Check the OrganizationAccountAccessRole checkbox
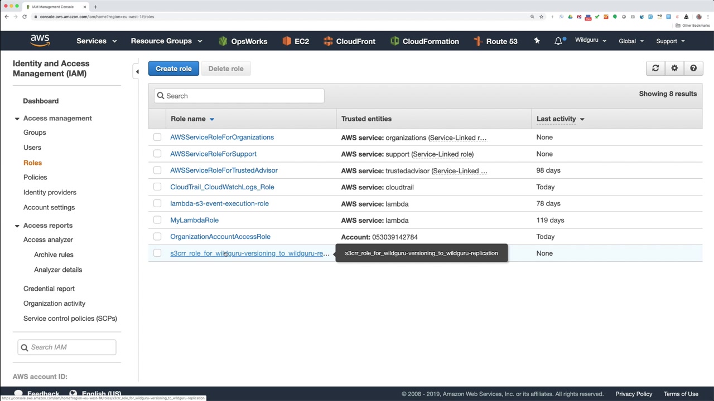The image size is (714, 401). (x=157, y=237)
